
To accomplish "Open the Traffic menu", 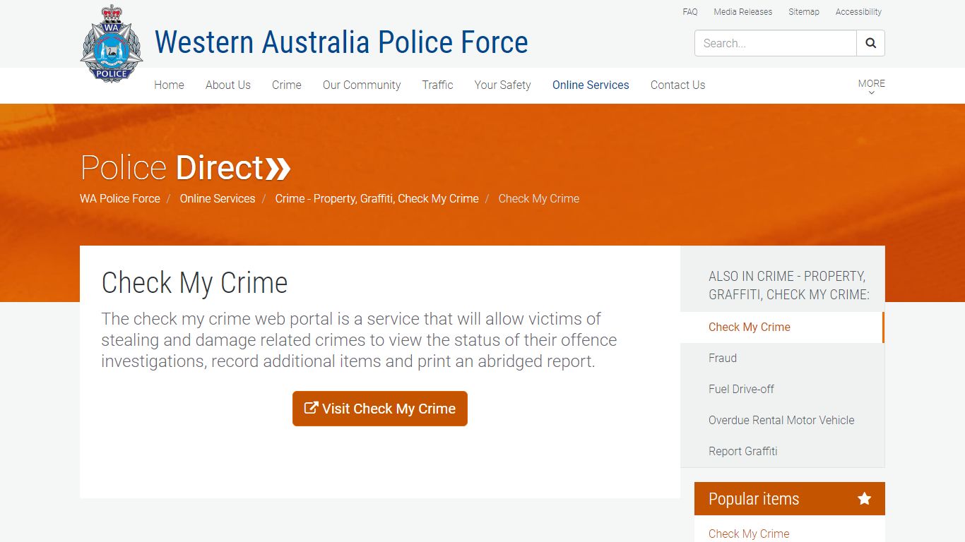I will [437, 85].
